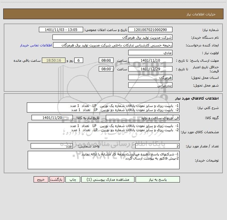
Task: Click the label نام دستگاه خریدار
Action: [205, 38]
